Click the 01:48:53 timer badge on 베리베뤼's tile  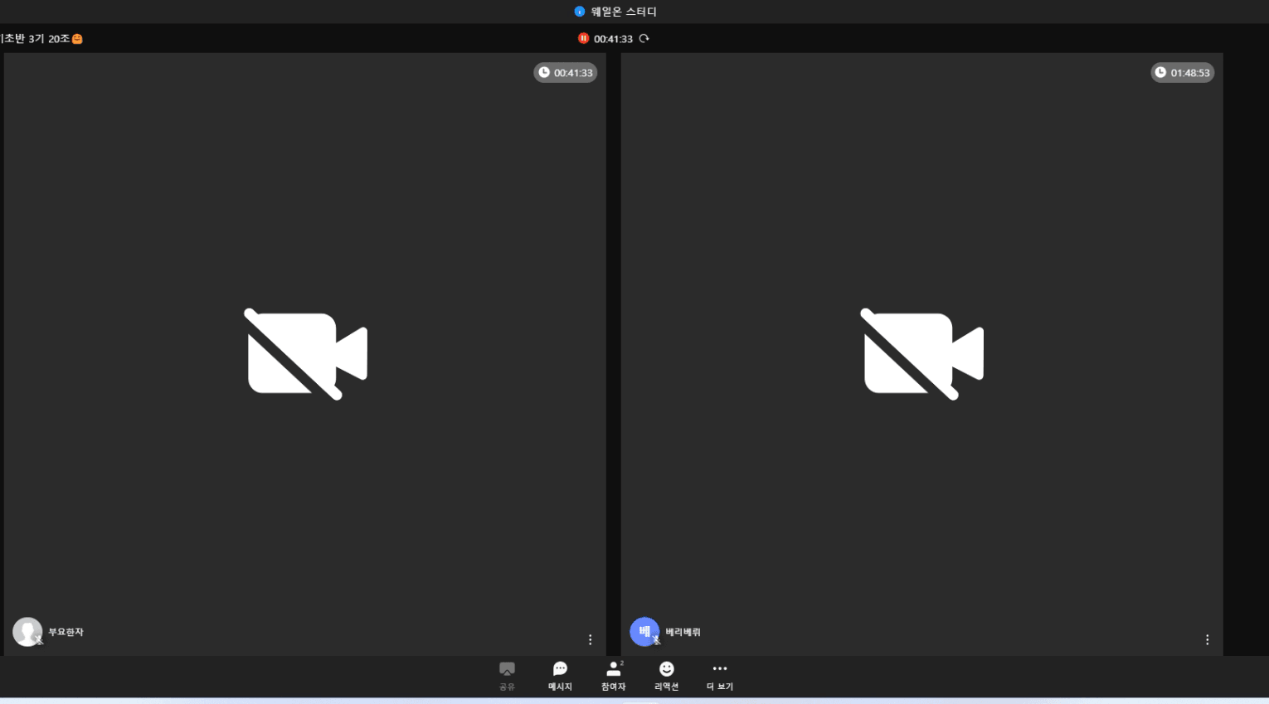point(1183,73)
